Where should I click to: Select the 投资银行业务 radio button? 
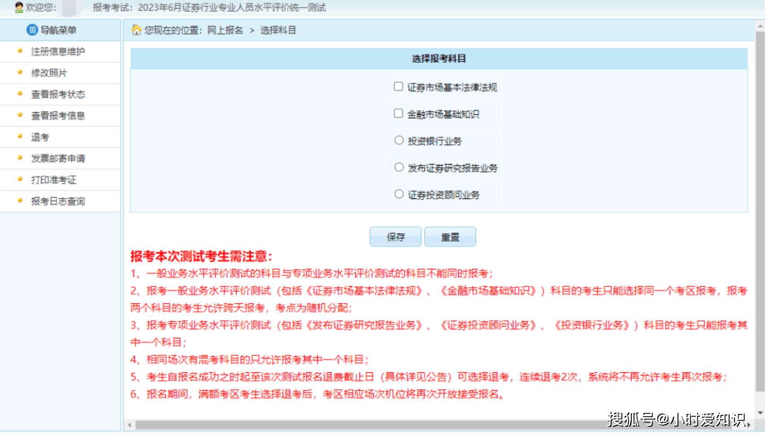tap(399, 140)
